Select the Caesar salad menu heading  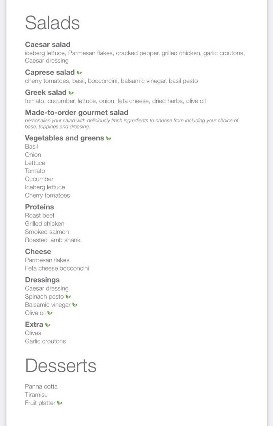47,45
